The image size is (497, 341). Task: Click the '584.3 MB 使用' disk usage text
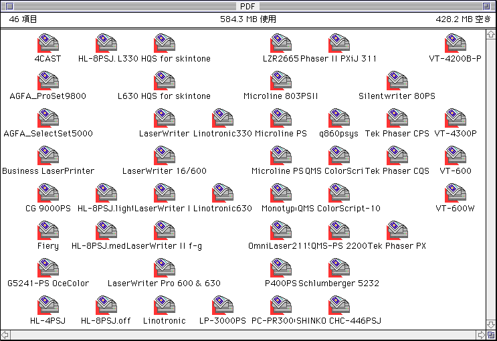[x=248, y=19]
